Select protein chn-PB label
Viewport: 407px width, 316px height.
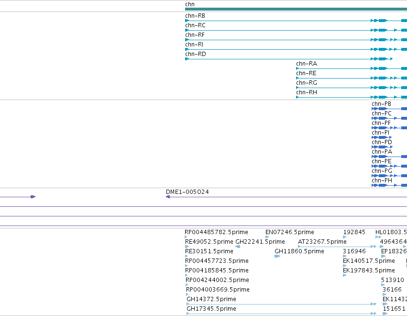click(x=381, y=104)
